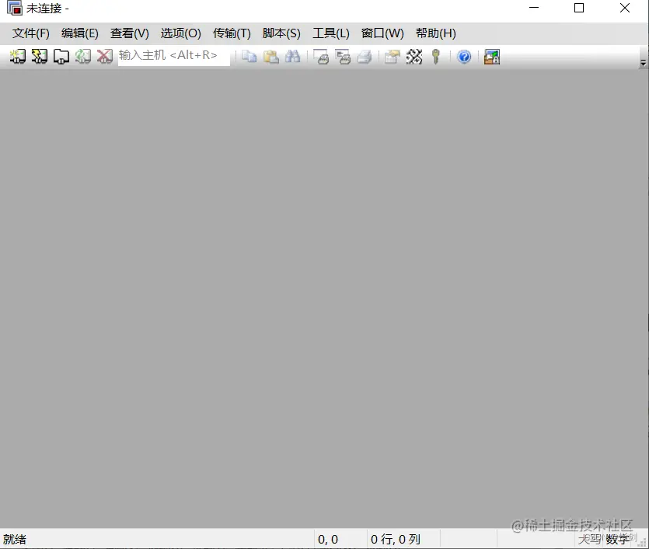Click the key icon for public key
This screenshot has width=649, height=549.
coord(435,56)
